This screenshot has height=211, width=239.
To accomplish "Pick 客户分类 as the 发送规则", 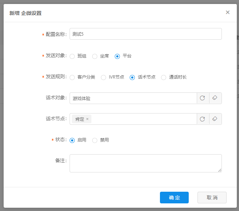I will tap(72, 77).
